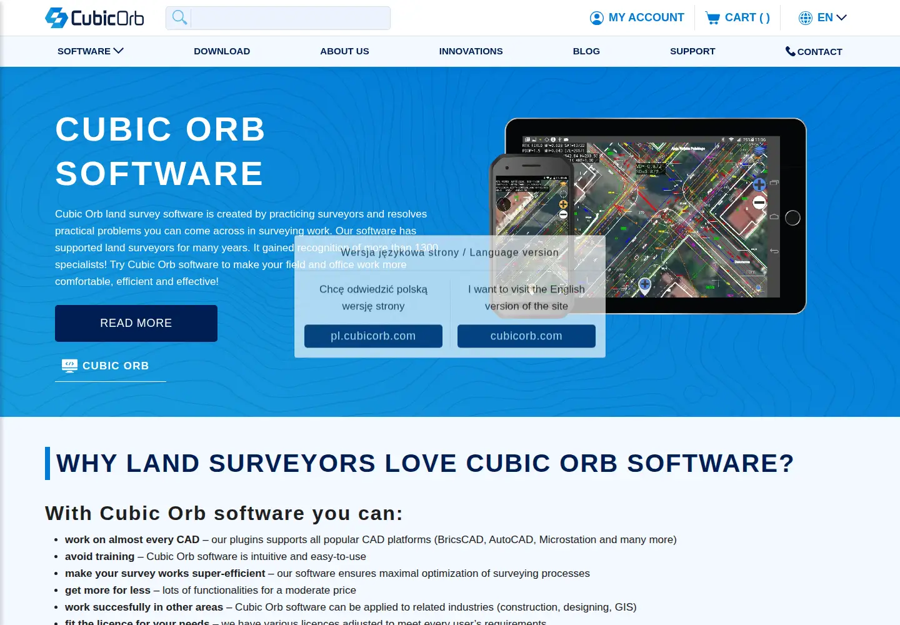Open the SUPPORT menu item
This screenshot has height=625, width=900.
tap(692, 51)
